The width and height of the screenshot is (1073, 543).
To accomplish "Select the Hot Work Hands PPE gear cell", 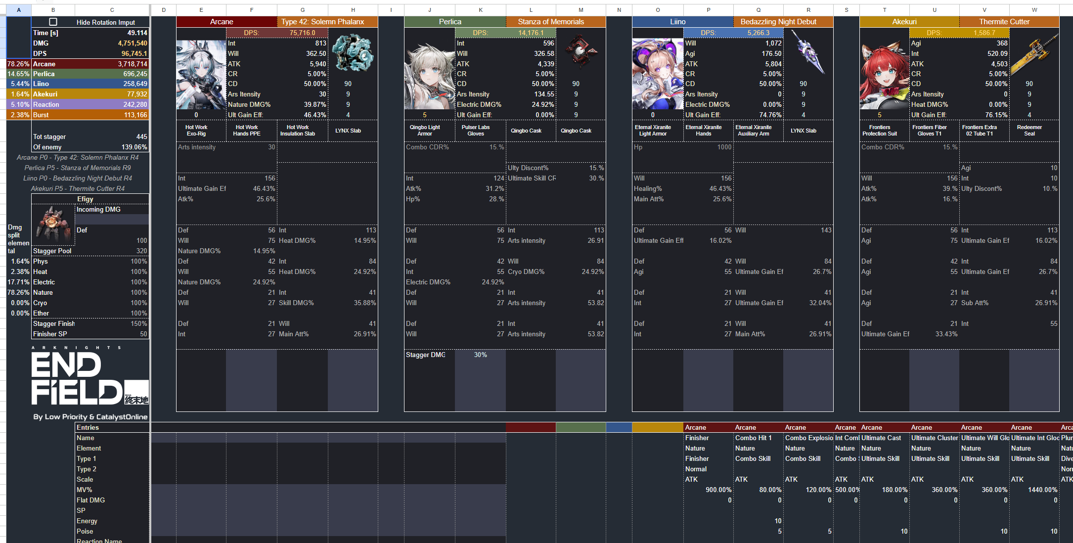I will (252, 131).
